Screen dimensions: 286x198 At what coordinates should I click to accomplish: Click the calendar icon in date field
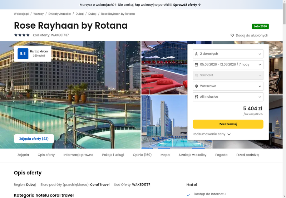196,64
